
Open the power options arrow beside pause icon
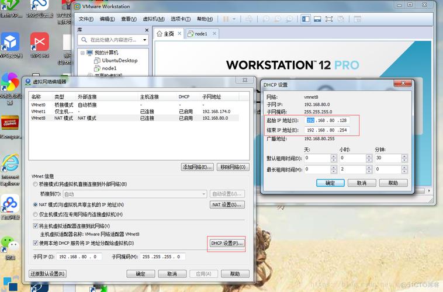click(234, 19)
